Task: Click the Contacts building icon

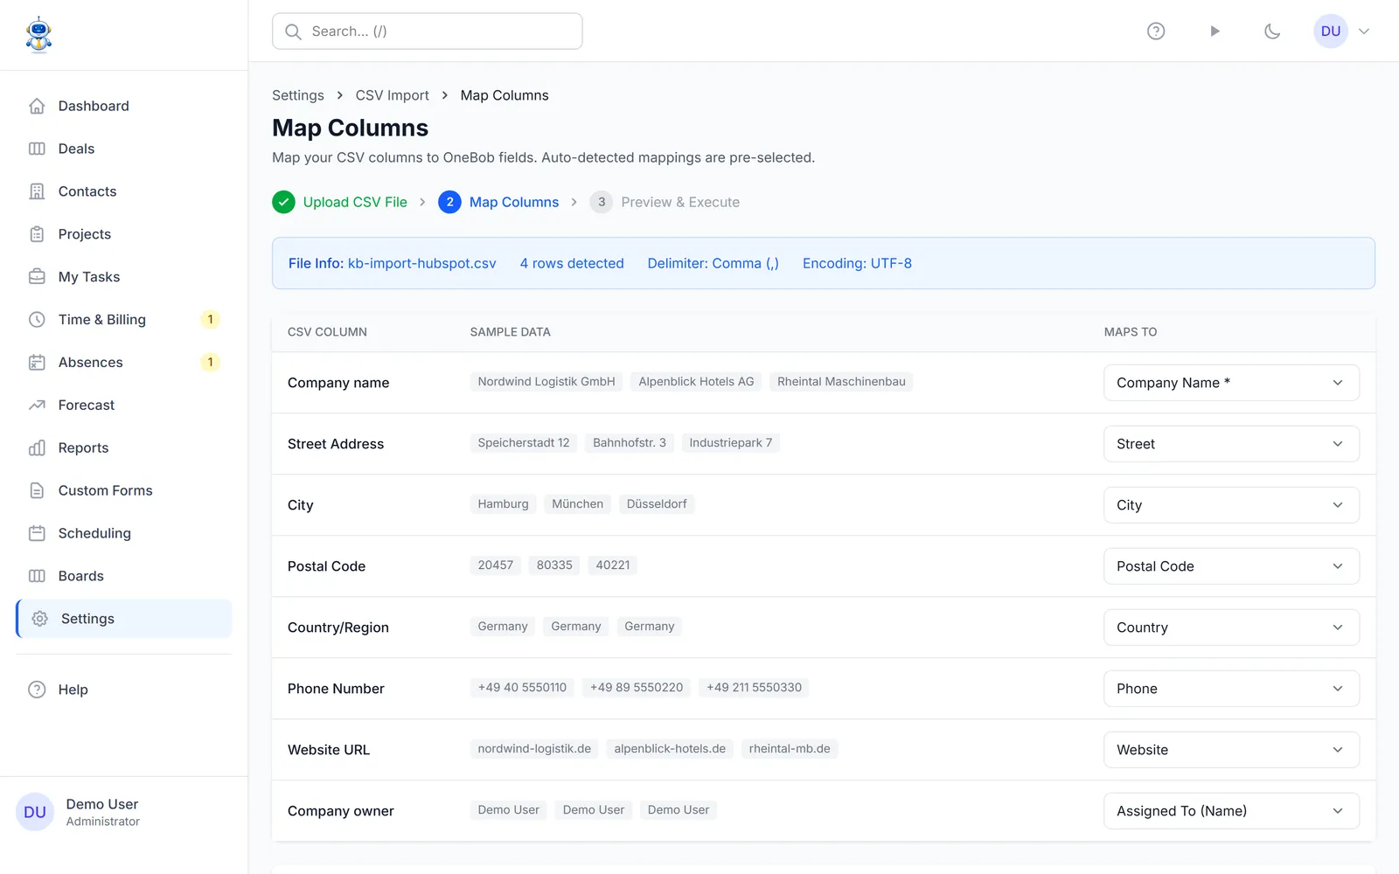Action: click(x=37, y=191)
